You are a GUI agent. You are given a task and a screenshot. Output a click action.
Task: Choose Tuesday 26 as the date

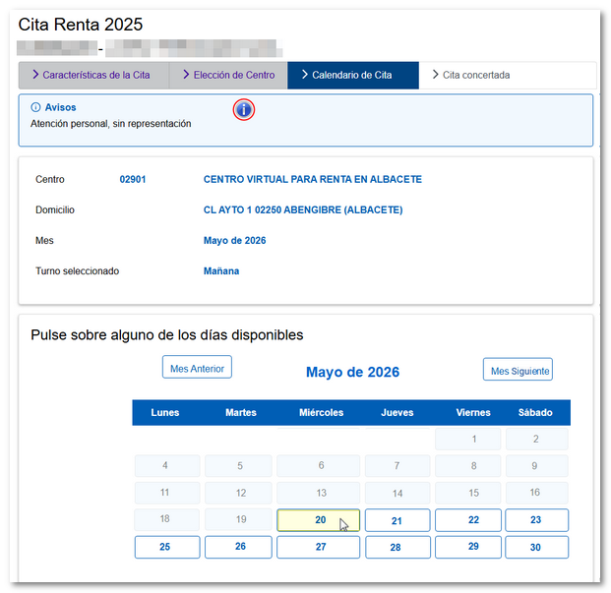[x=239, y=547]
